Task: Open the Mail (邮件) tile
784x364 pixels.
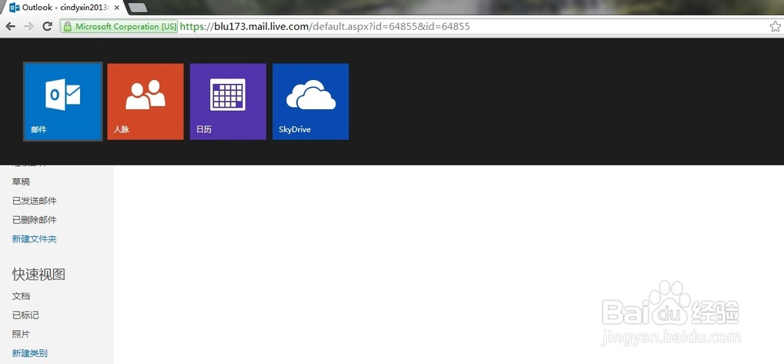Action: [x=63, y=101]
